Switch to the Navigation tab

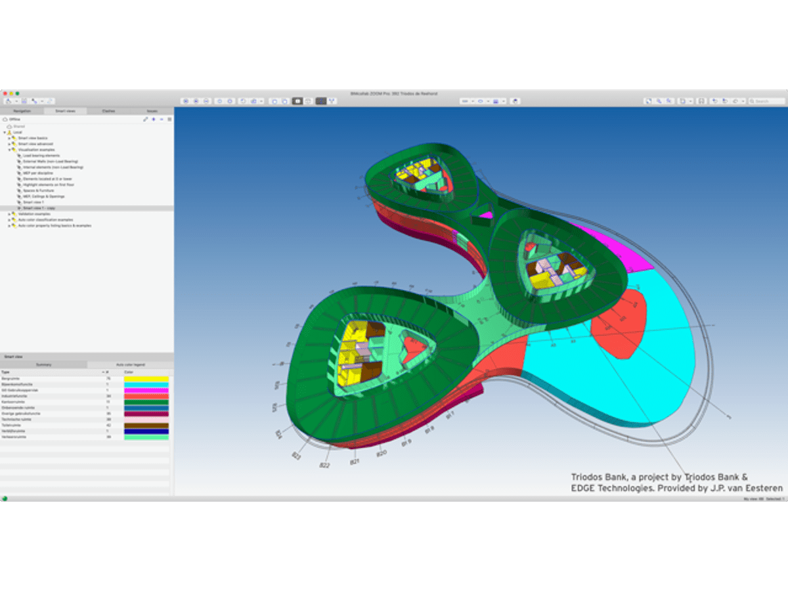coord(22,111)
